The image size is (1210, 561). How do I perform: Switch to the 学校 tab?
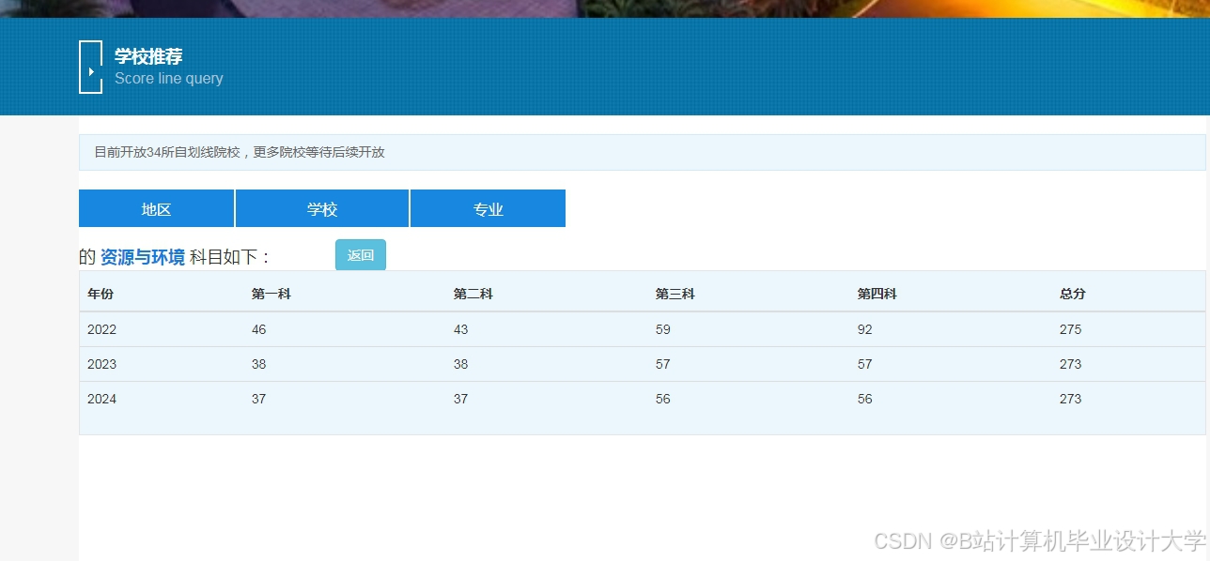pos(322,208)
